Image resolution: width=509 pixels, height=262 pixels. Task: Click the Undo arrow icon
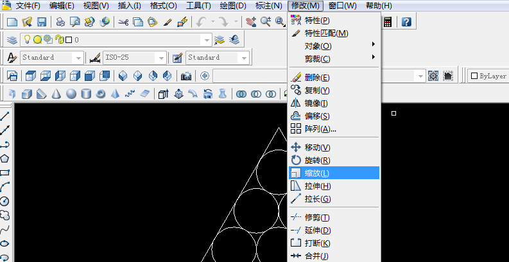202,22
